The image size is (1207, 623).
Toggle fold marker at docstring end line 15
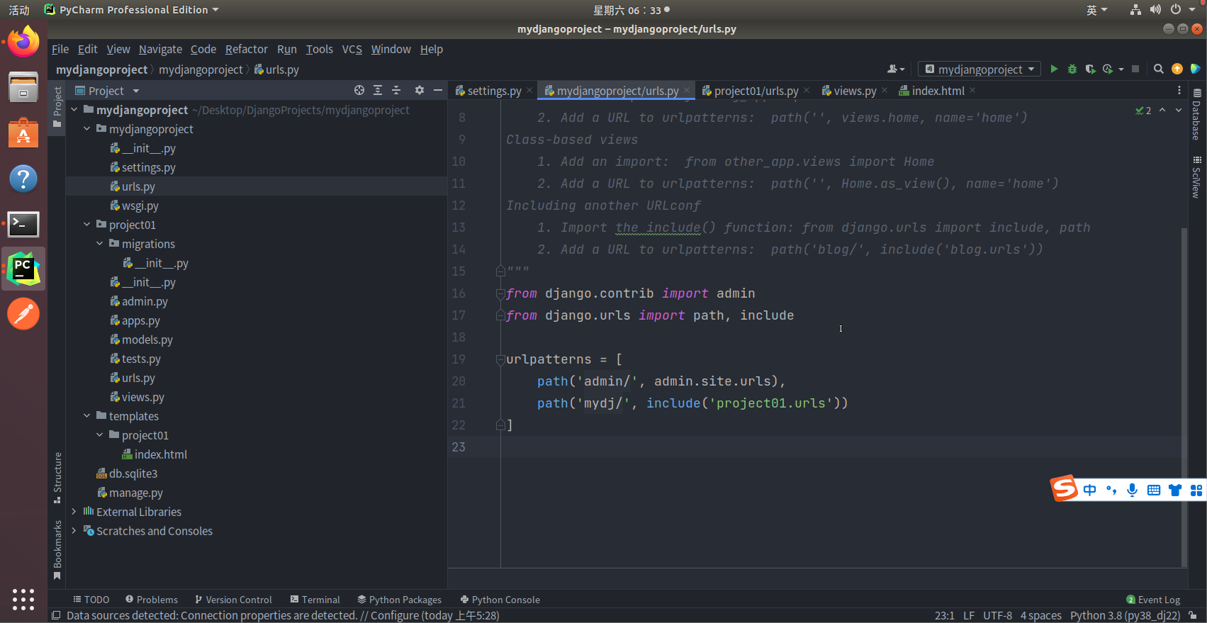500,271
